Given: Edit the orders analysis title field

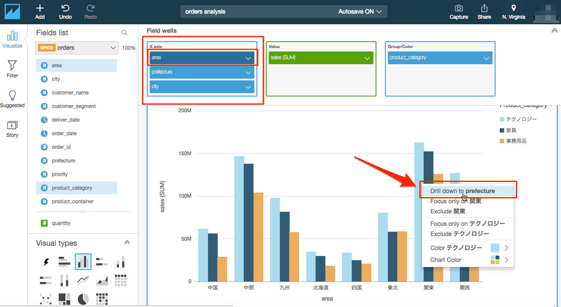Looking at the screenshot, I should 255,11.
